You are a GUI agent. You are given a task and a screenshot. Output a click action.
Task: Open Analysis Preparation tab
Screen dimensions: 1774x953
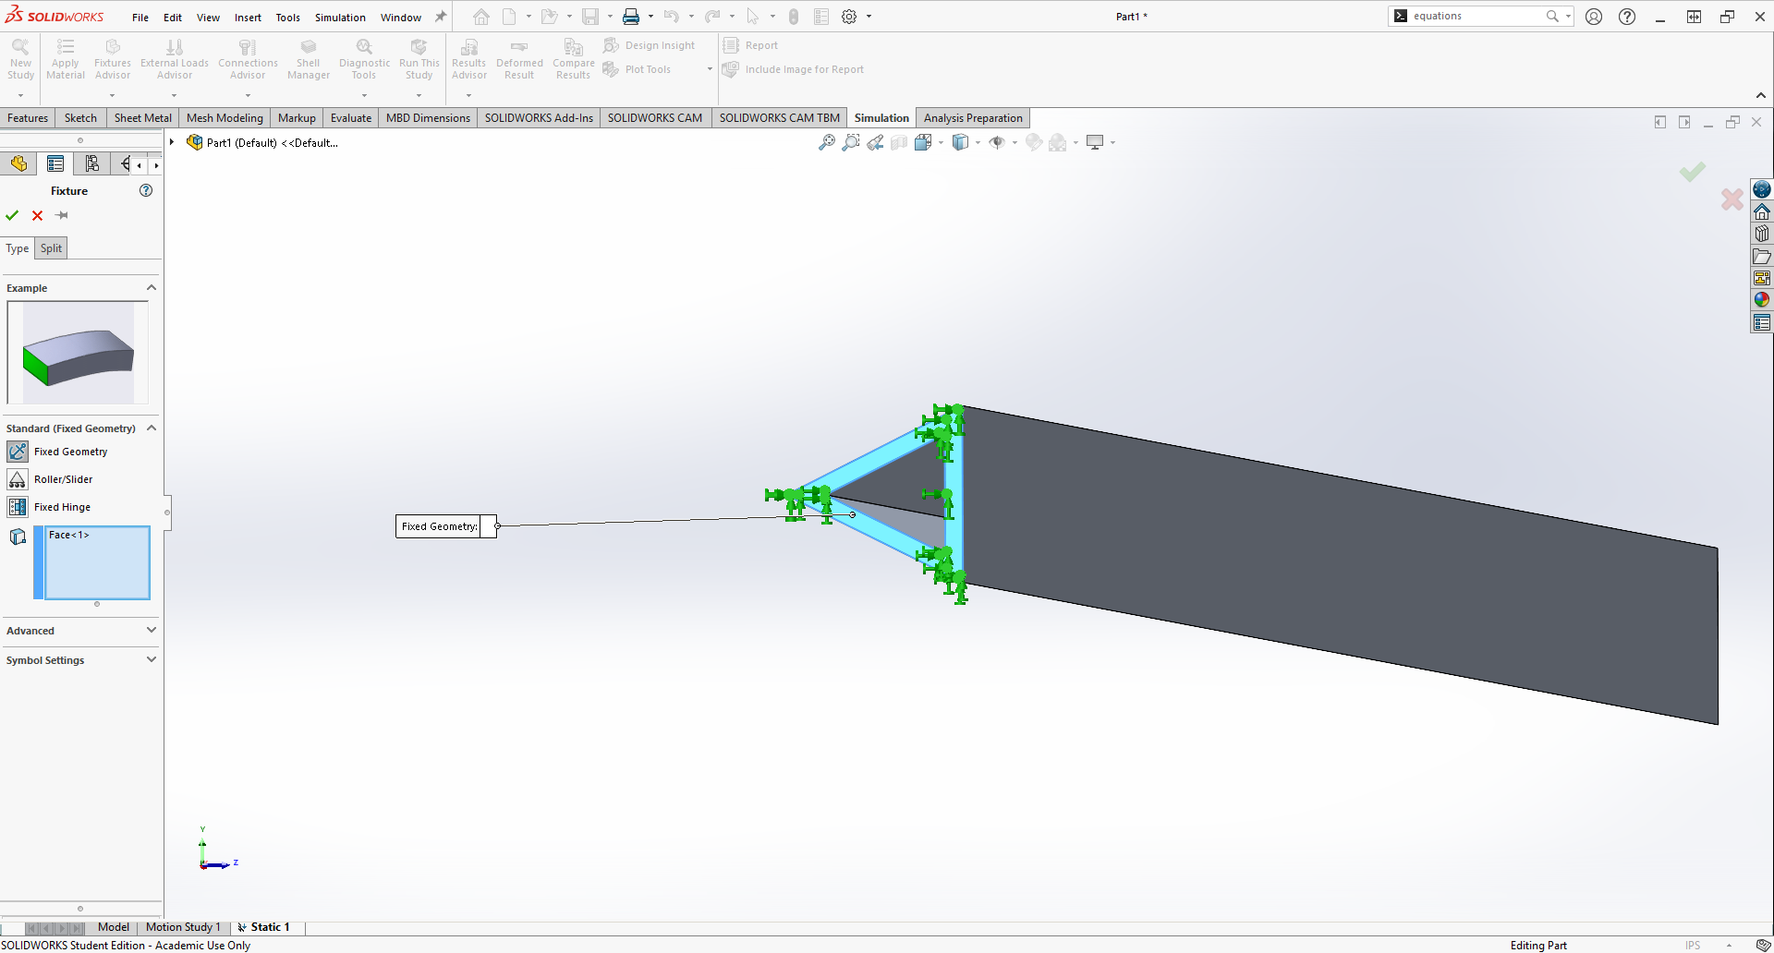(973, 118)
